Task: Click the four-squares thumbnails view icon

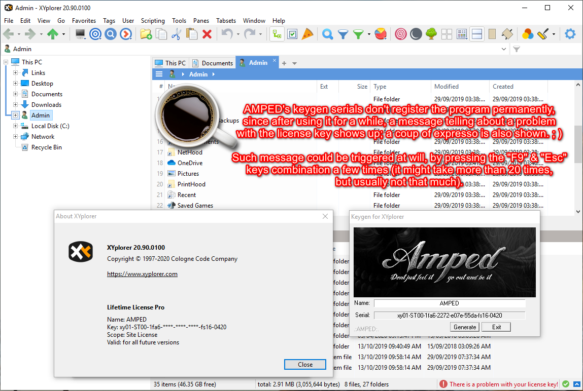Action: [447, 34]
